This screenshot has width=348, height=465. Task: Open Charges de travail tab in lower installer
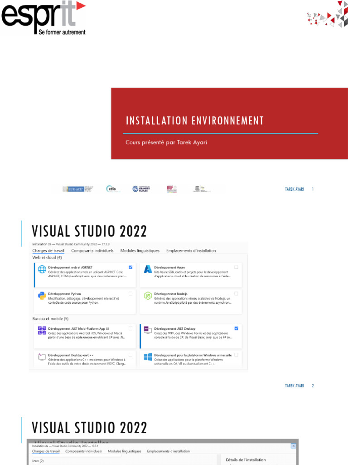(46, 451)
